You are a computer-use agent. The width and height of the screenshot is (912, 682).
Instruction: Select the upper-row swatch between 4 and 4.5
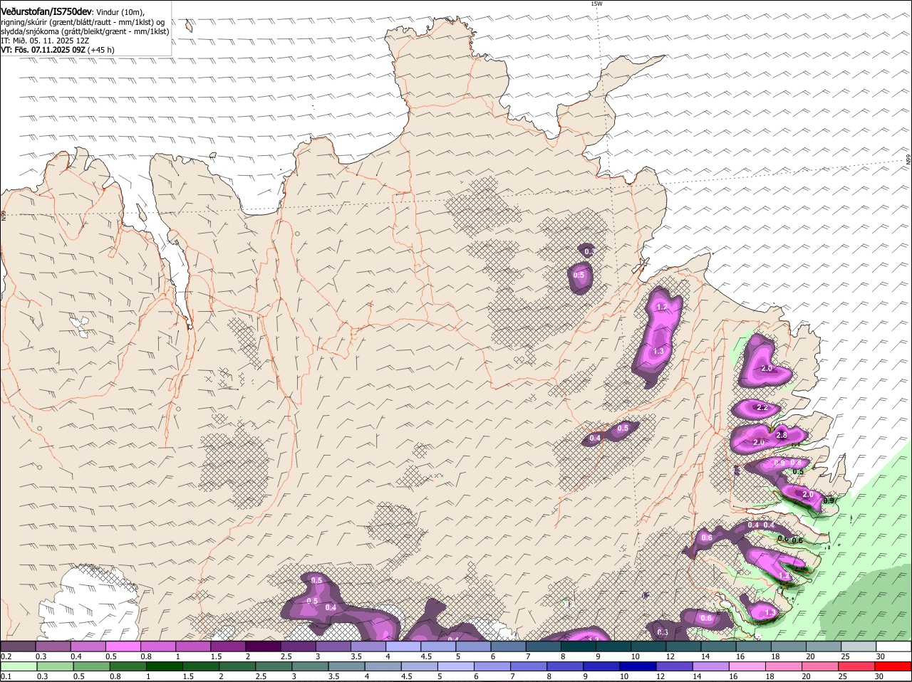403,646
